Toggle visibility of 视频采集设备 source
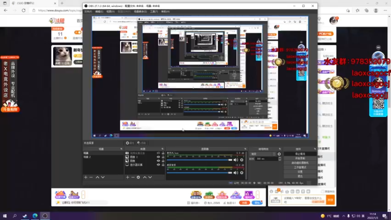This screenshot has width=391, height=220. 158,153
